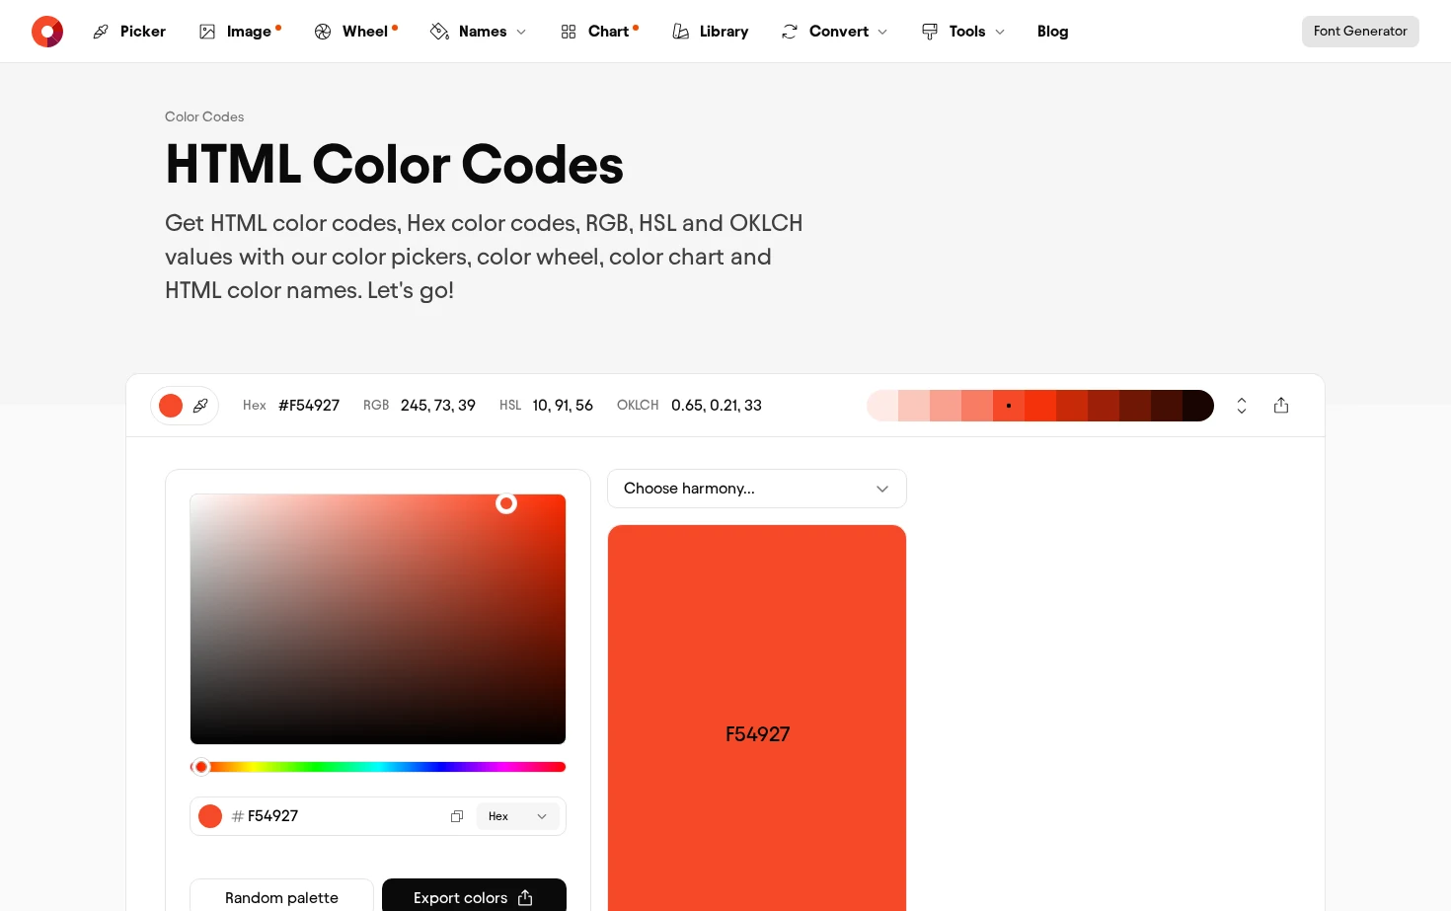Select the darkest shade in the shades strip
1451x911 pixels.
pyautogui.click(x=1198, y=406)
